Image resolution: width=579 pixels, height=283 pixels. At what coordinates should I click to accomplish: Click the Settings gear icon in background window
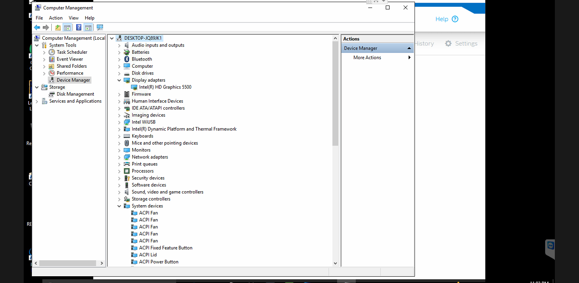pos(448,44)
